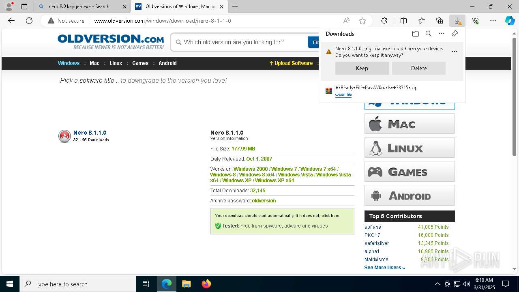Click Open file for the zip download
519x292 pixels.
pyautogui.click(x=343, y=94)
